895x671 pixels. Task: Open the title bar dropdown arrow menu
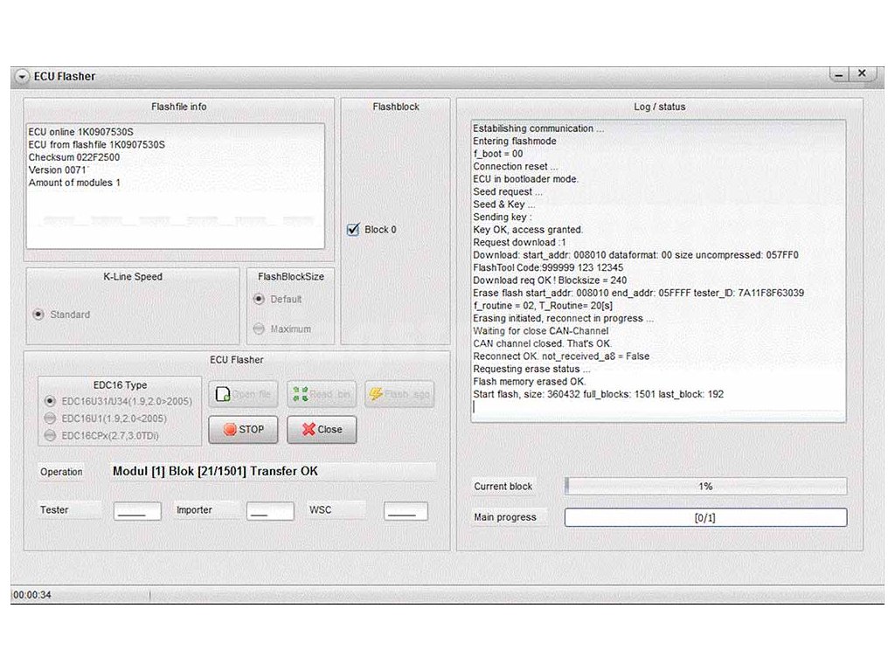pyautogui.click(x=22, y=76)
